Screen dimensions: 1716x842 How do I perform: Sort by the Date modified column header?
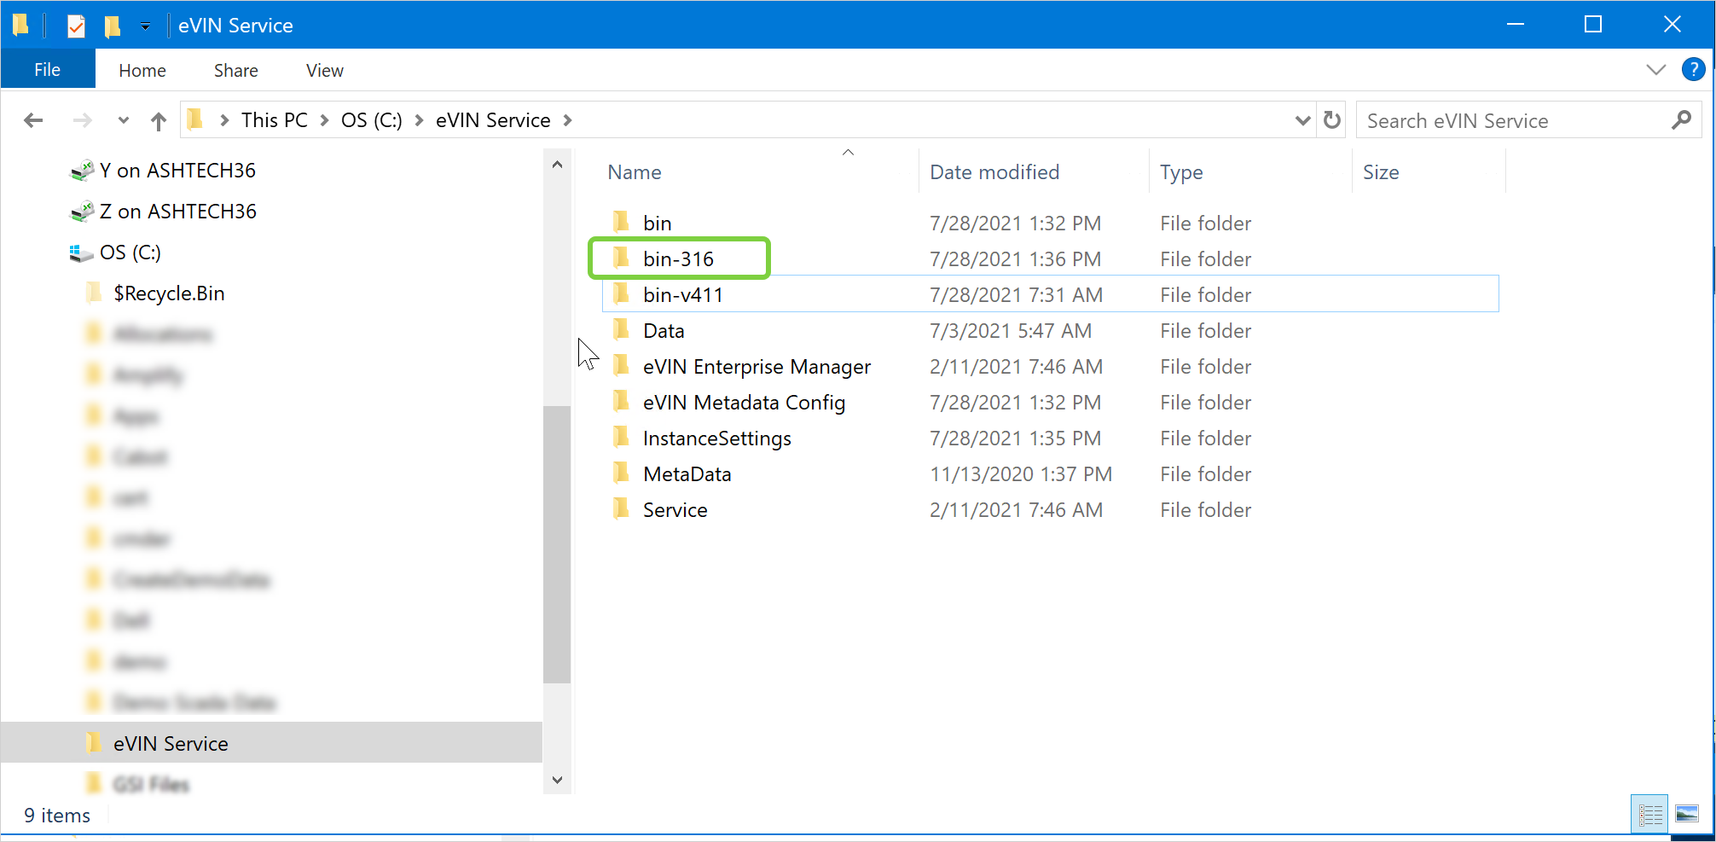[994, 172]
